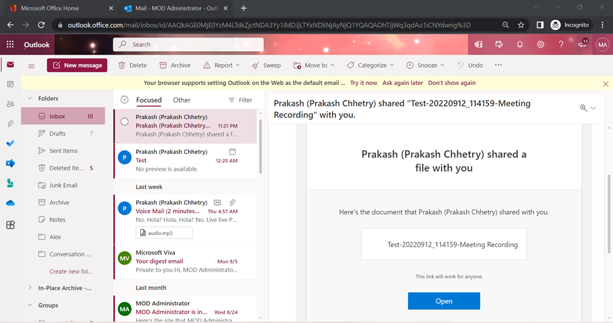Switch to the Focused tab

(x=148, y=100)
